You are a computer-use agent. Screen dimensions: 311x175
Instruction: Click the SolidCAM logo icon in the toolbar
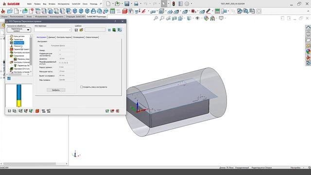pyautogui.click(x=3, y=11)
